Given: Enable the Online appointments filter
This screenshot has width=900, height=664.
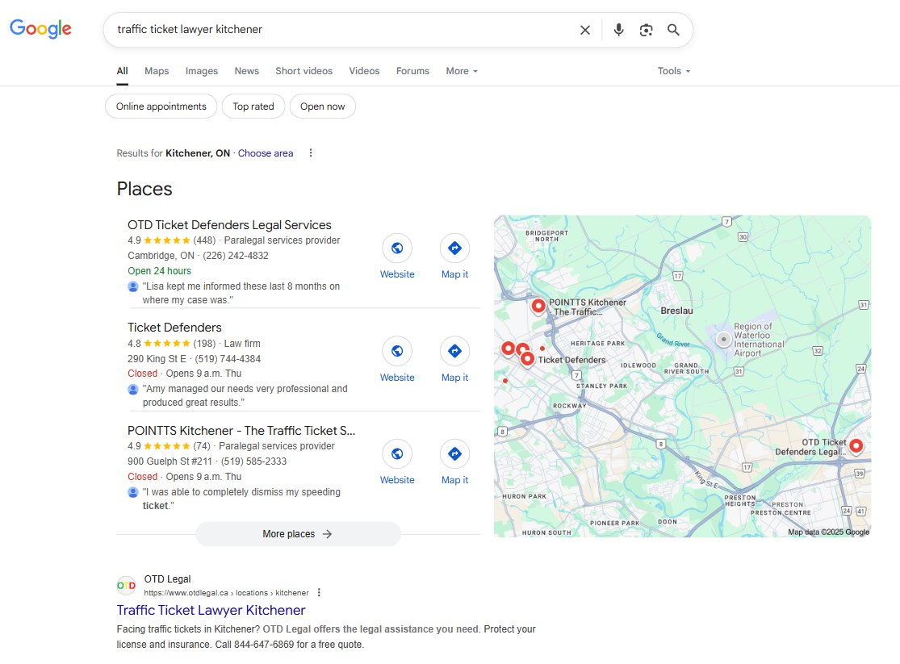Looking at the screenshot, I should coord(161,106).
